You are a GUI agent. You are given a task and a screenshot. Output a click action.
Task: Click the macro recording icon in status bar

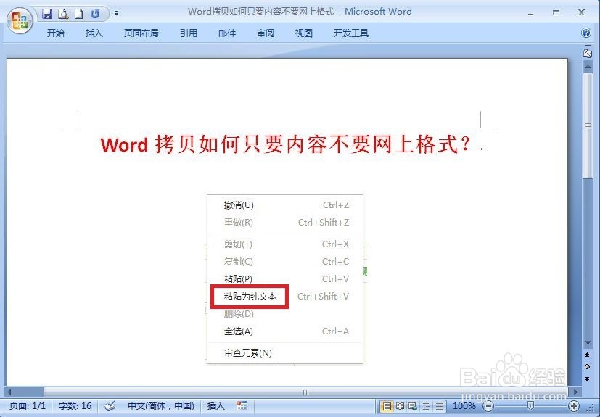tap(242, 406)
